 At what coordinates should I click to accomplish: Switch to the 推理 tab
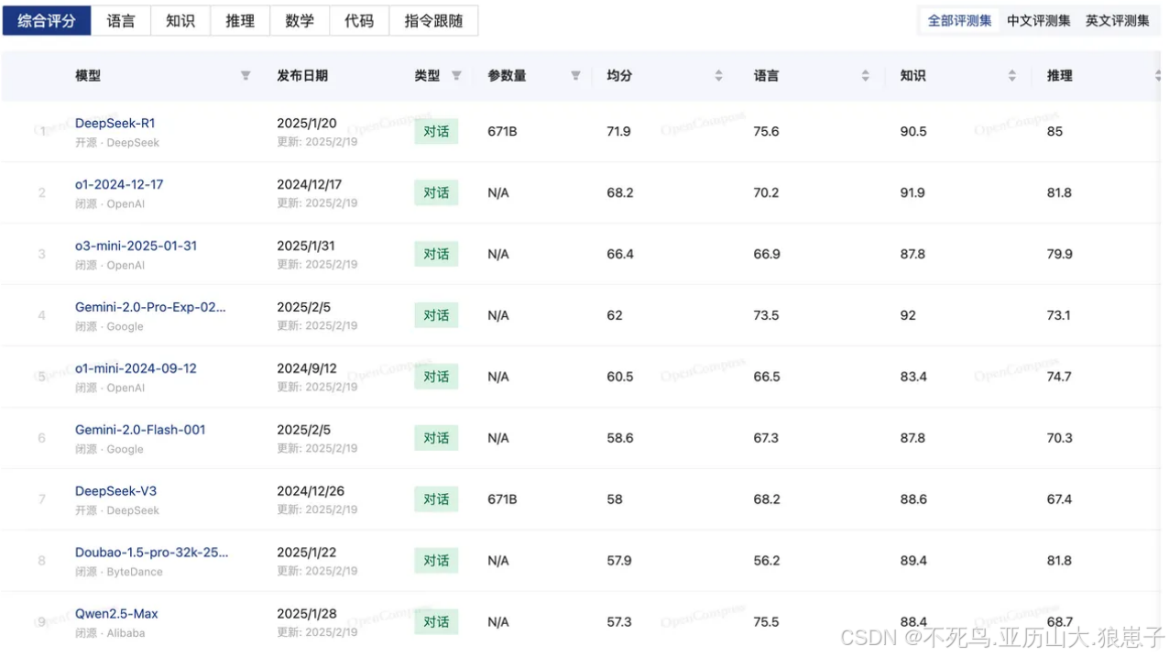pos(240,20)
